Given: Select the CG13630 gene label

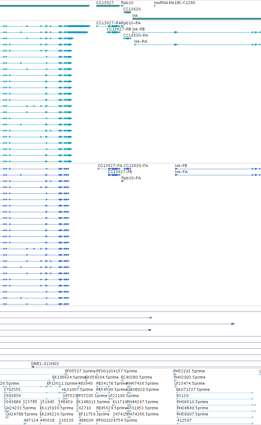Looking at the screenshot, I should (132, 9).
